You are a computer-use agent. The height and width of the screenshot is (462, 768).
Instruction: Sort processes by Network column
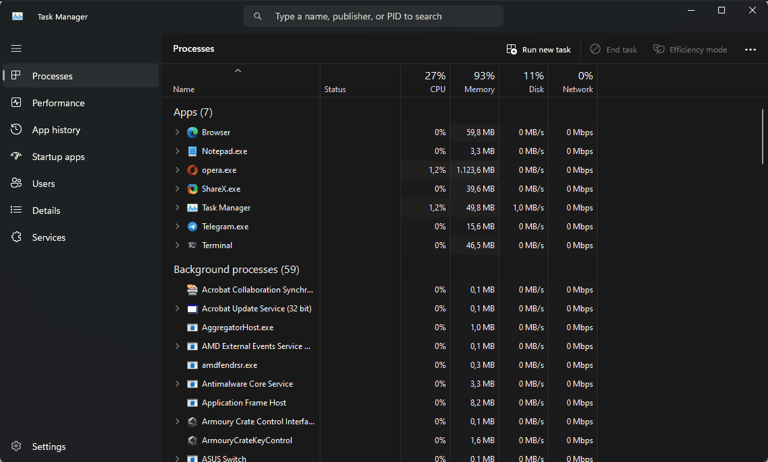point(573,81)
